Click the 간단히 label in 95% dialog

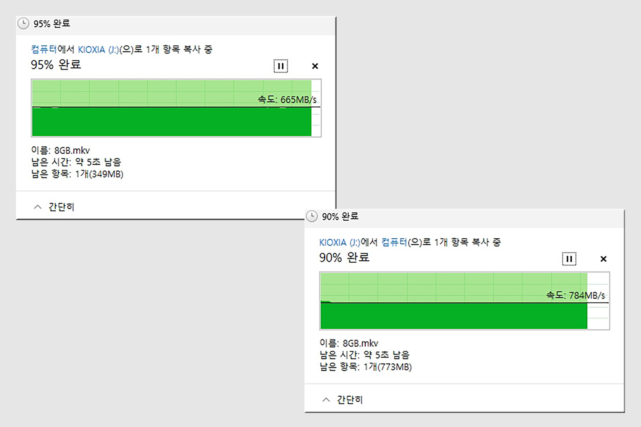61,207
